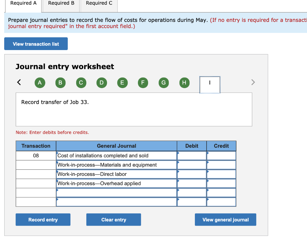Switch to the Required C tab
Screen dimensions: 307x243
click(x=99, y=3)
